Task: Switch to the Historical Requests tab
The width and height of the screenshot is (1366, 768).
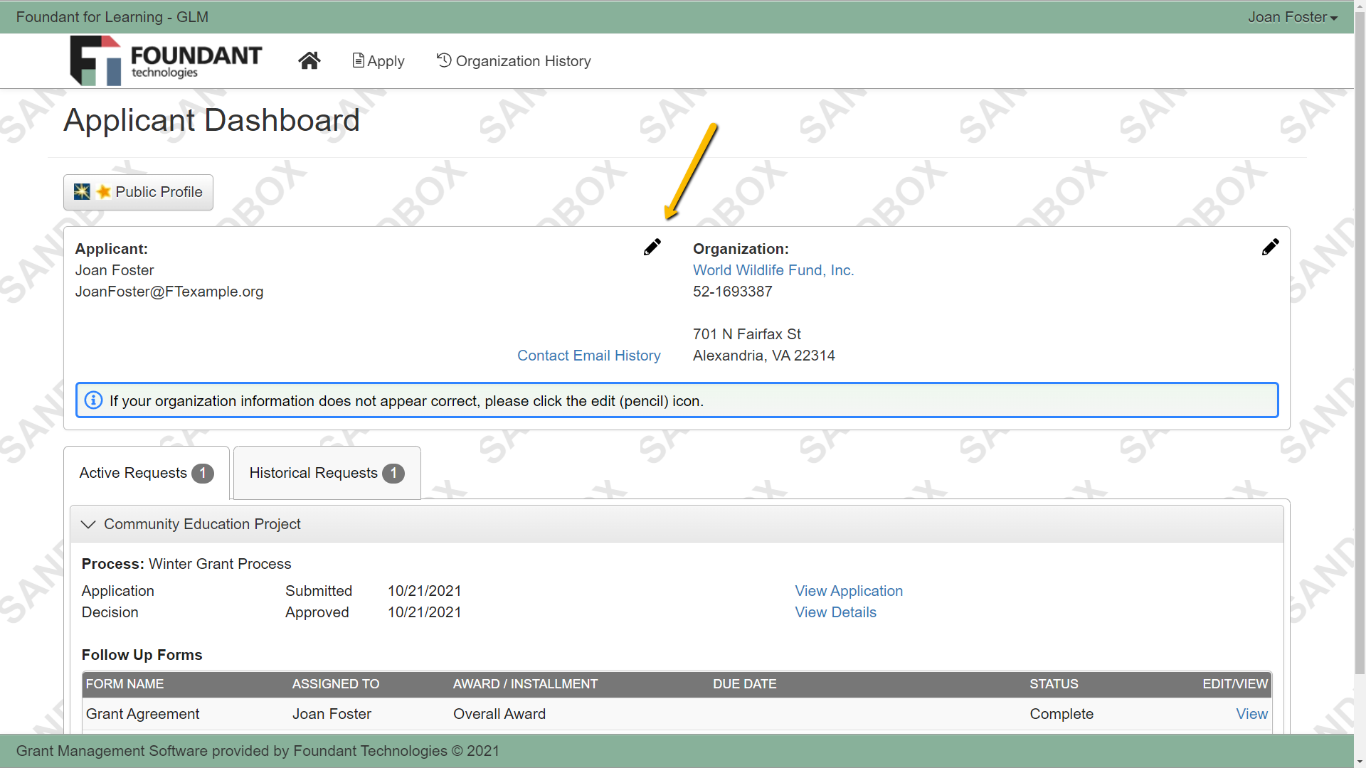Action: (x=327, y=473)
